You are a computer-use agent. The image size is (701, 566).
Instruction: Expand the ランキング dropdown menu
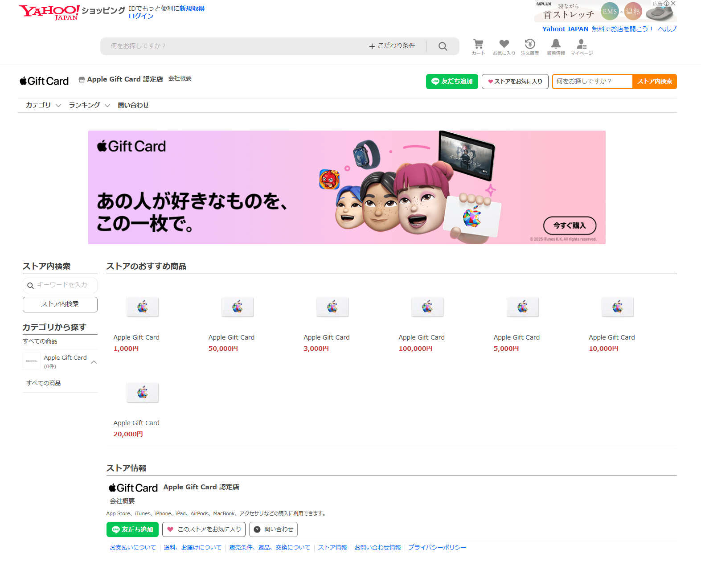pos(89,105)
